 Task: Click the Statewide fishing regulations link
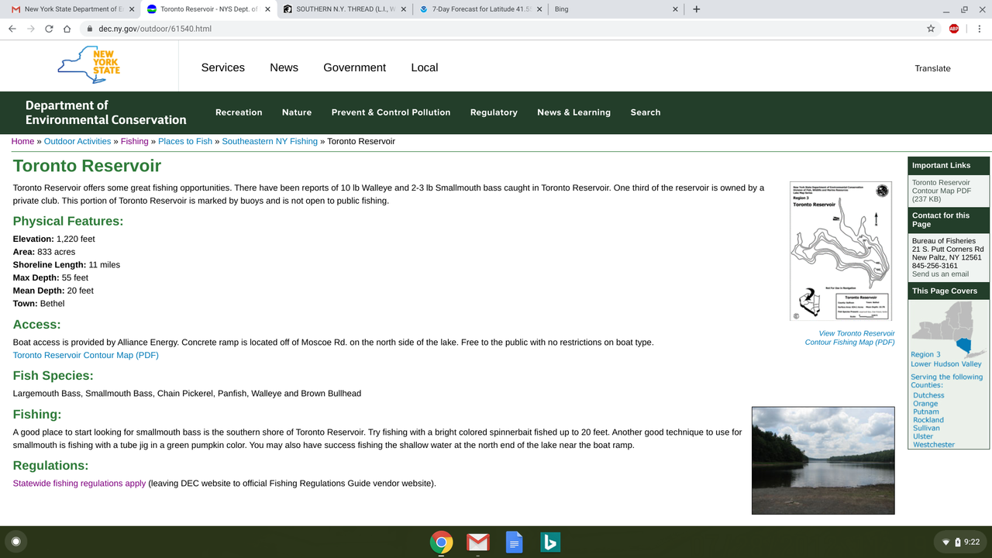79,483
